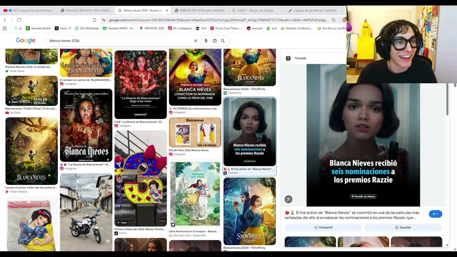457x257 pixels.
Task: Open the 'Inicio / X' bookmark
Action: [63, 28]
